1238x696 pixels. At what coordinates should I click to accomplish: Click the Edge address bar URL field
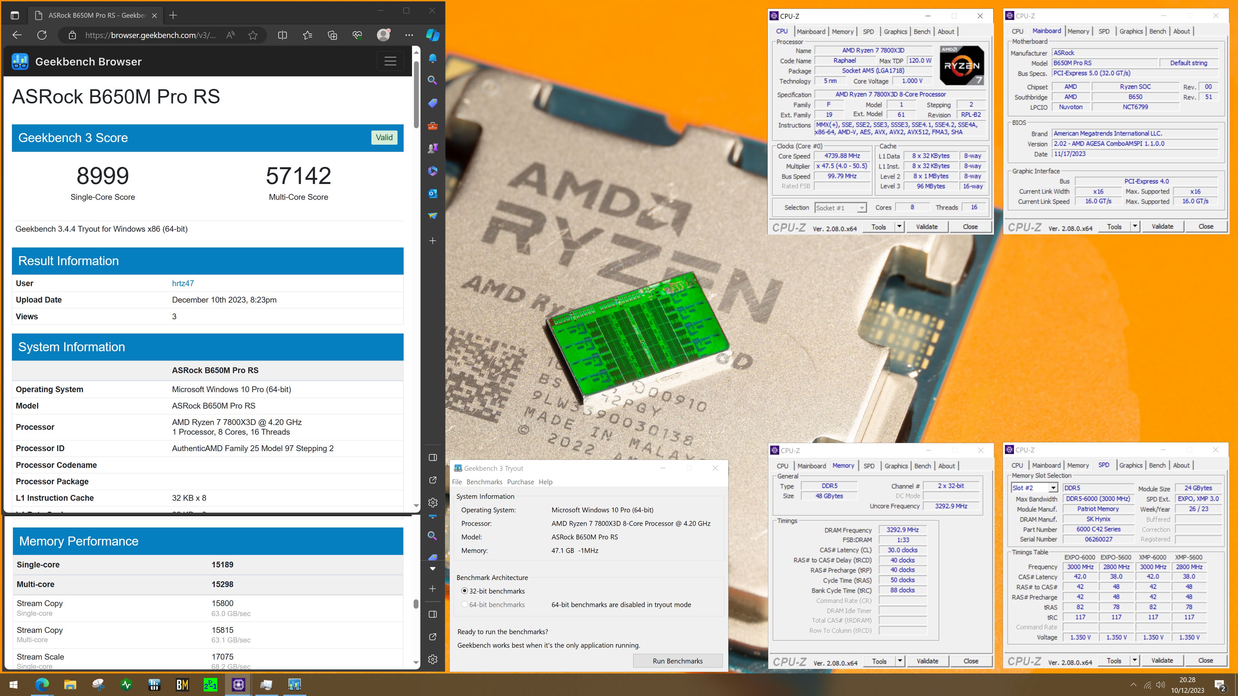click(151, 34)
